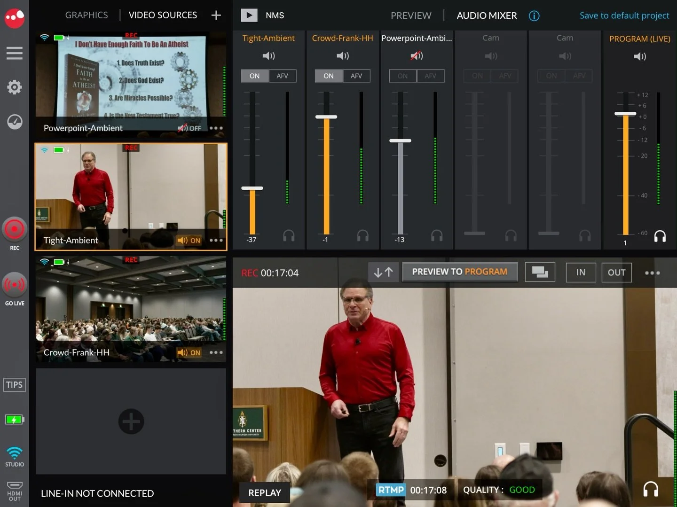Viewport: 677px width, 507px height.
Task: Click PROGRAM (LIVE) master fader handle
Action: click(x=625, y=114)
